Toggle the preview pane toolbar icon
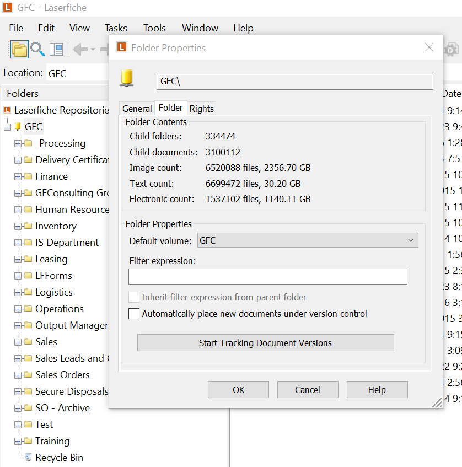This screenshot has width=462, height=467. tap(56, 49)
